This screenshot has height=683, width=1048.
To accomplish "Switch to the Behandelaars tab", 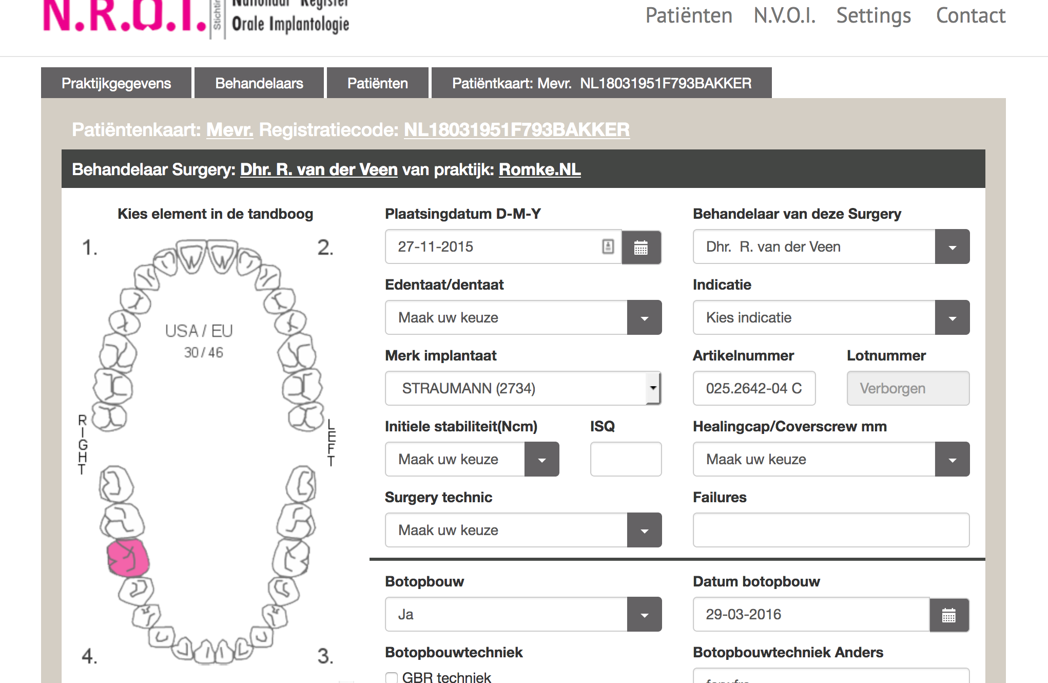I will tap(259, 83).
